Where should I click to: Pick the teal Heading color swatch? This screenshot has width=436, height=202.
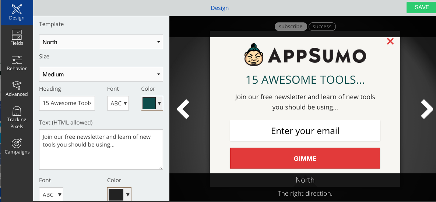pos(149,103)
